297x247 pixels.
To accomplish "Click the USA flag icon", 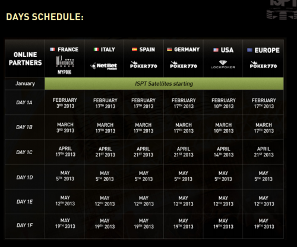I will [x=216, y=50].
